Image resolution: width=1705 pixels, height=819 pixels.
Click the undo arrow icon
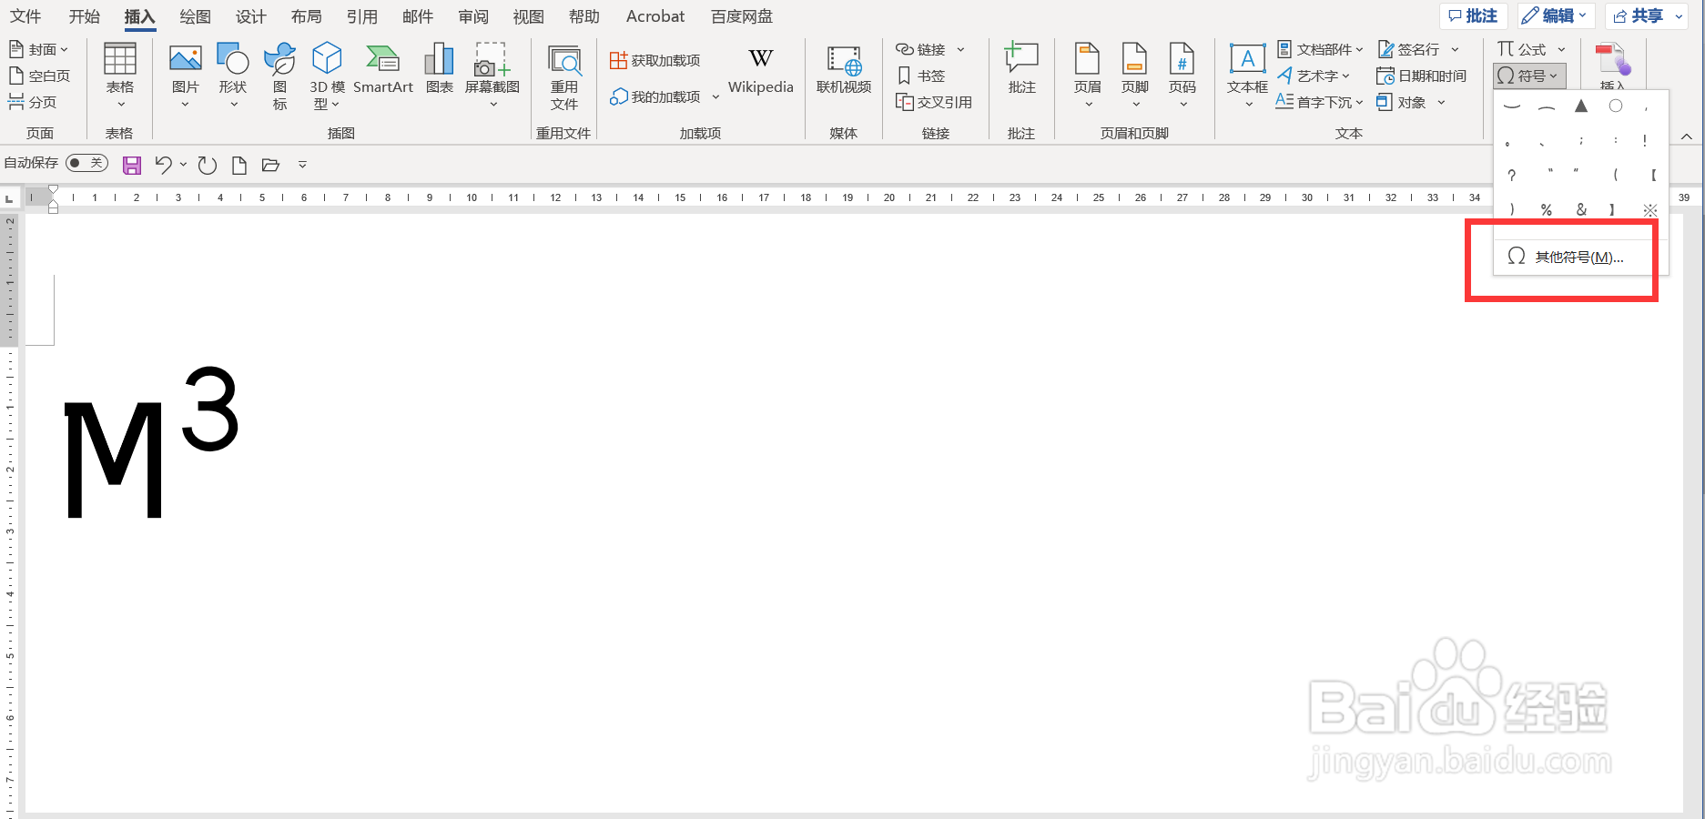(x=163, y=165)
